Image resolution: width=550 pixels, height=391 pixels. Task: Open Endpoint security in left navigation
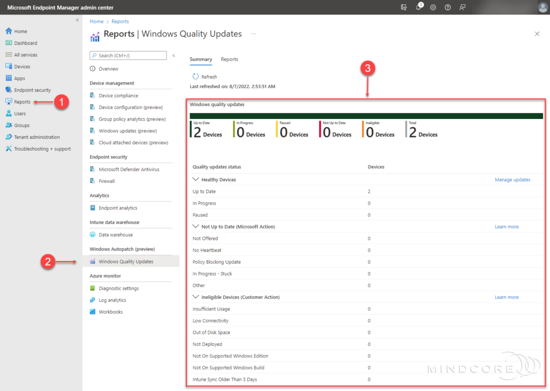click(x=32, y=90)
